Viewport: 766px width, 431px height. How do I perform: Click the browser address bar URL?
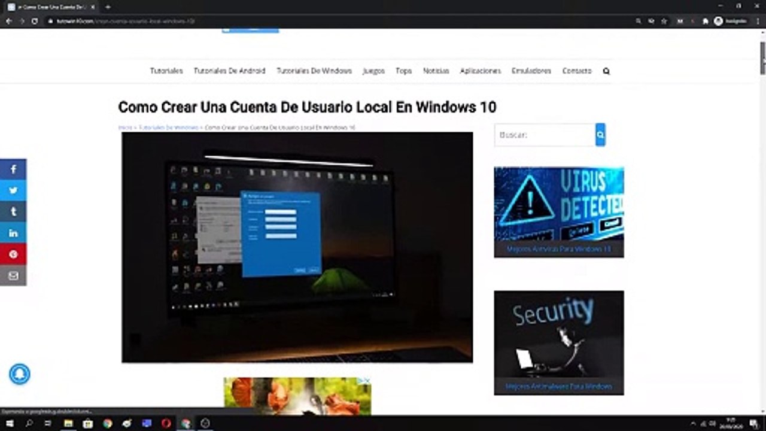point(126,21)
